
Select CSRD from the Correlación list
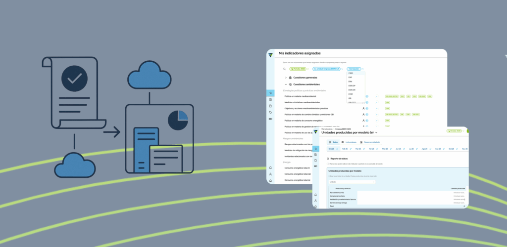(x=351, y=73)
